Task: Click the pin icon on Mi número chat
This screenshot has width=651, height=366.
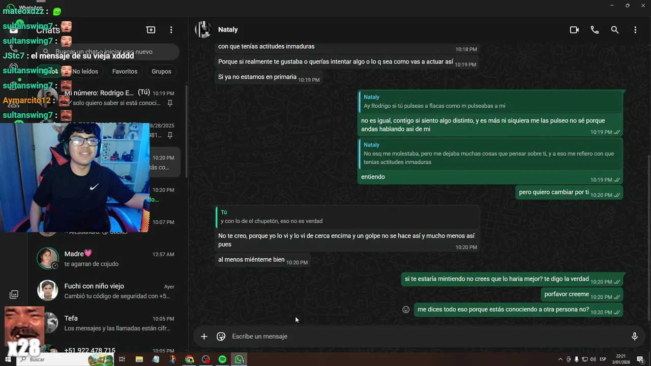Action: [170, 103]
